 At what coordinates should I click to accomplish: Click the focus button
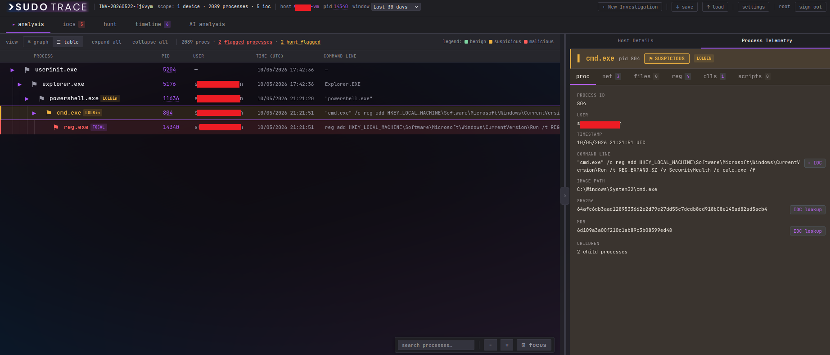(x=534, y=345)
